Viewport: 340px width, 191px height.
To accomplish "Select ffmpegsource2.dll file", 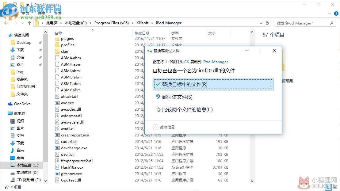I will click(x=77, y=161).
